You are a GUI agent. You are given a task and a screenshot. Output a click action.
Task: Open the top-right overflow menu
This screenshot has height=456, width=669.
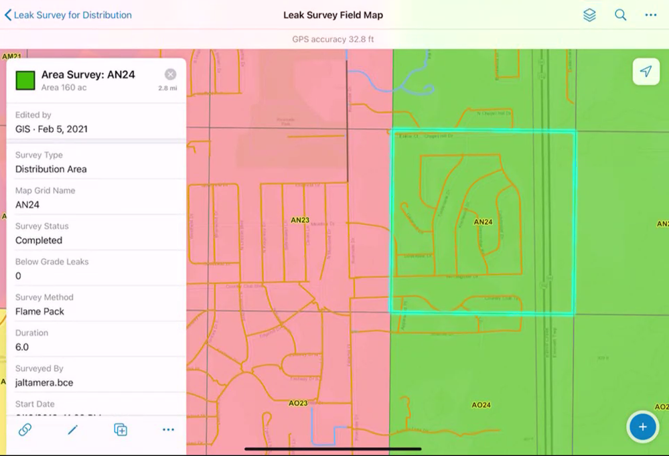(651, 15)
